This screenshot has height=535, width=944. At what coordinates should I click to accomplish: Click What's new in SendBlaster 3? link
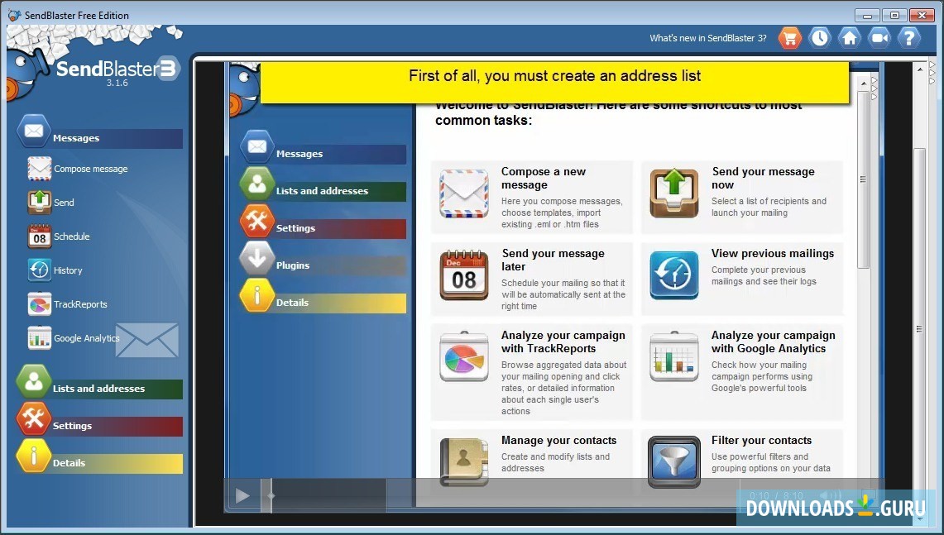(x=708, y=38)
